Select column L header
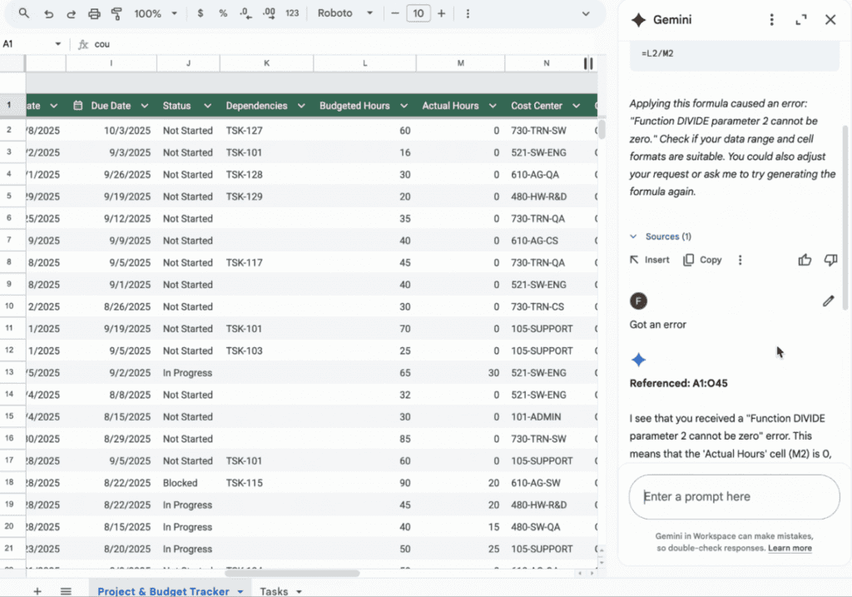 tap(364, 63)
